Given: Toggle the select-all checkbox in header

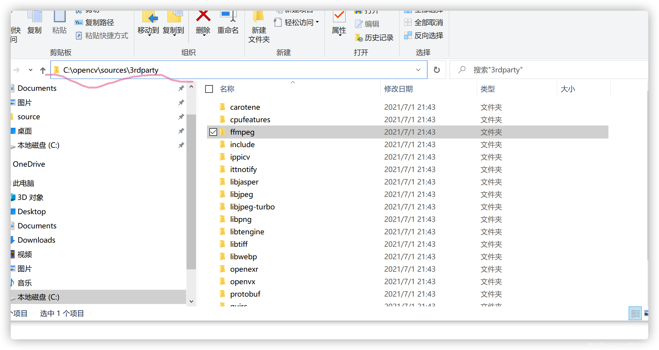Looking at the screenshot, I should pos(209,89).
